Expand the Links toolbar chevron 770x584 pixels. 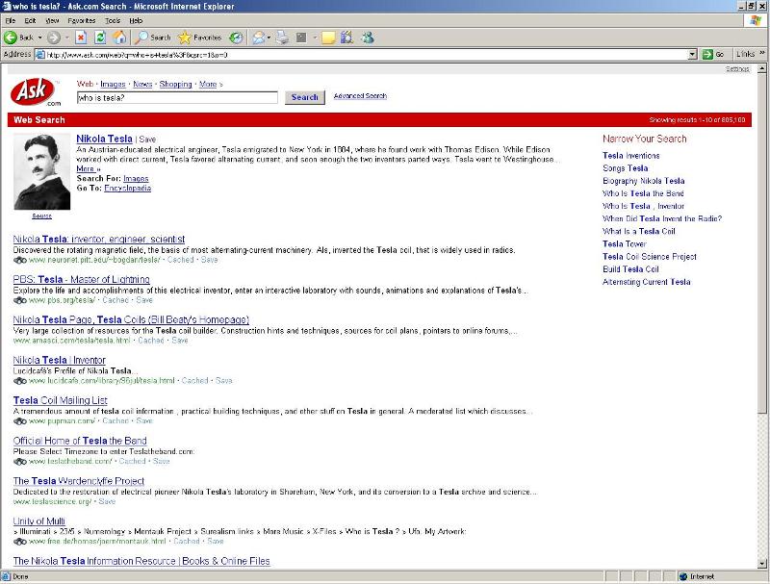762,55
